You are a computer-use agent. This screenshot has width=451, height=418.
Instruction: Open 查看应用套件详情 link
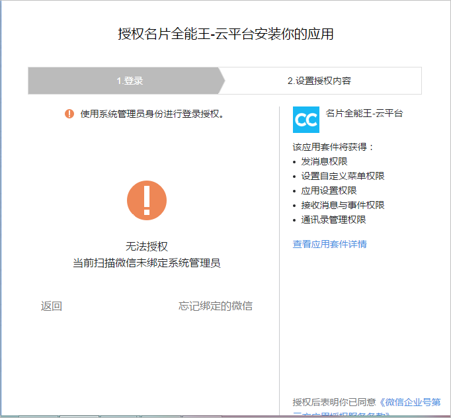point(329,244)
